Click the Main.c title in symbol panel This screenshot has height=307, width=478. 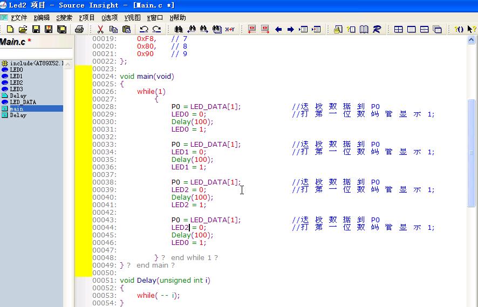coord(13,42)
